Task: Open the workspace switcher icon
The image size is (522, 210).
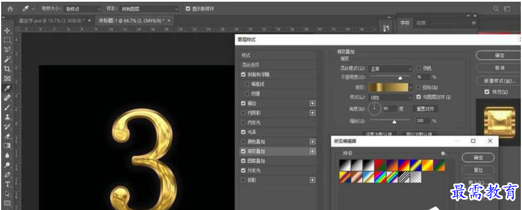Action: (x=507, y=9)
